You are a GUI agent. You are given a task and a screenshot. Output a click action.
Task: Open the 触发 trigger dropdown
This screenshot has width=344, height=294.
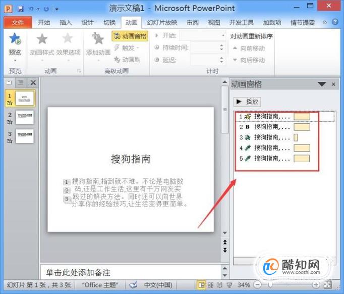(x=127, y=47)
